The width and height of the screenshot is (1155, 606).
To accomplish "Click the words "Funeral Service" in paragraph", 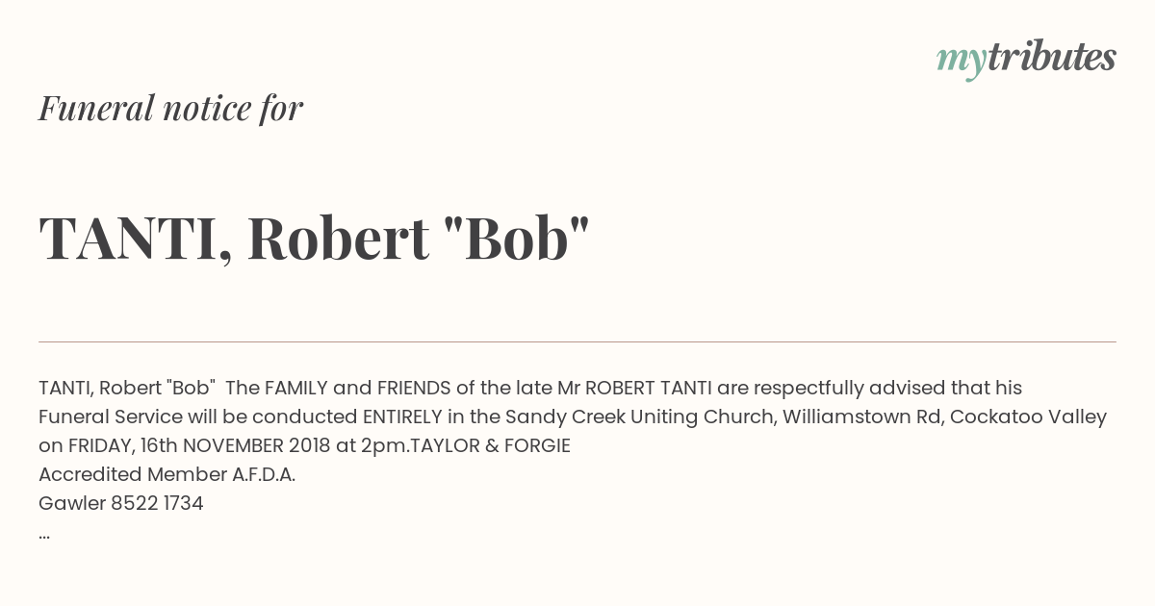I will pyautogui.click(x=111, y=417).
